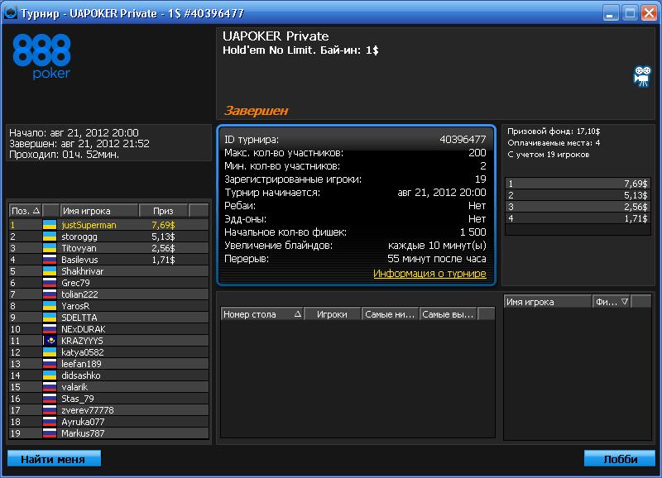Sort tables by 'Номер стола' column
The width and height of the screenshot is (662, 478).
261,314
